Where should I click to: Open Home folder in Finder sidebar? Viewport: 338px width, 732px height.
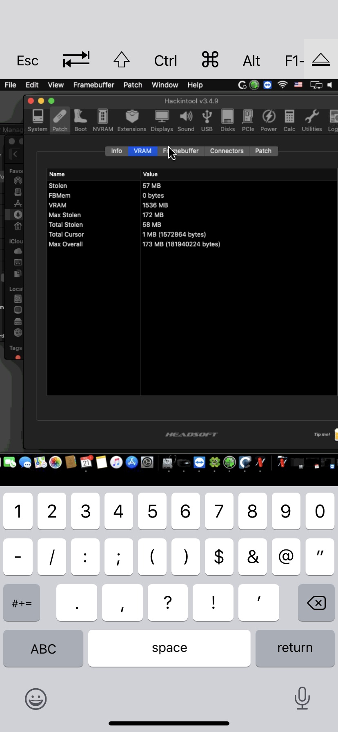pos(18,225)
